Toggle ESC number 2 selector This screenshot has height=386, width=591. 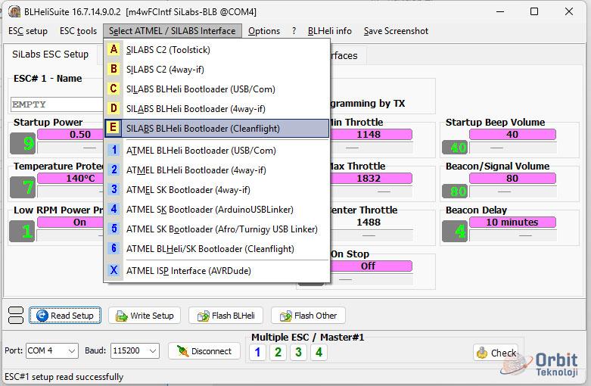point(278,352)
